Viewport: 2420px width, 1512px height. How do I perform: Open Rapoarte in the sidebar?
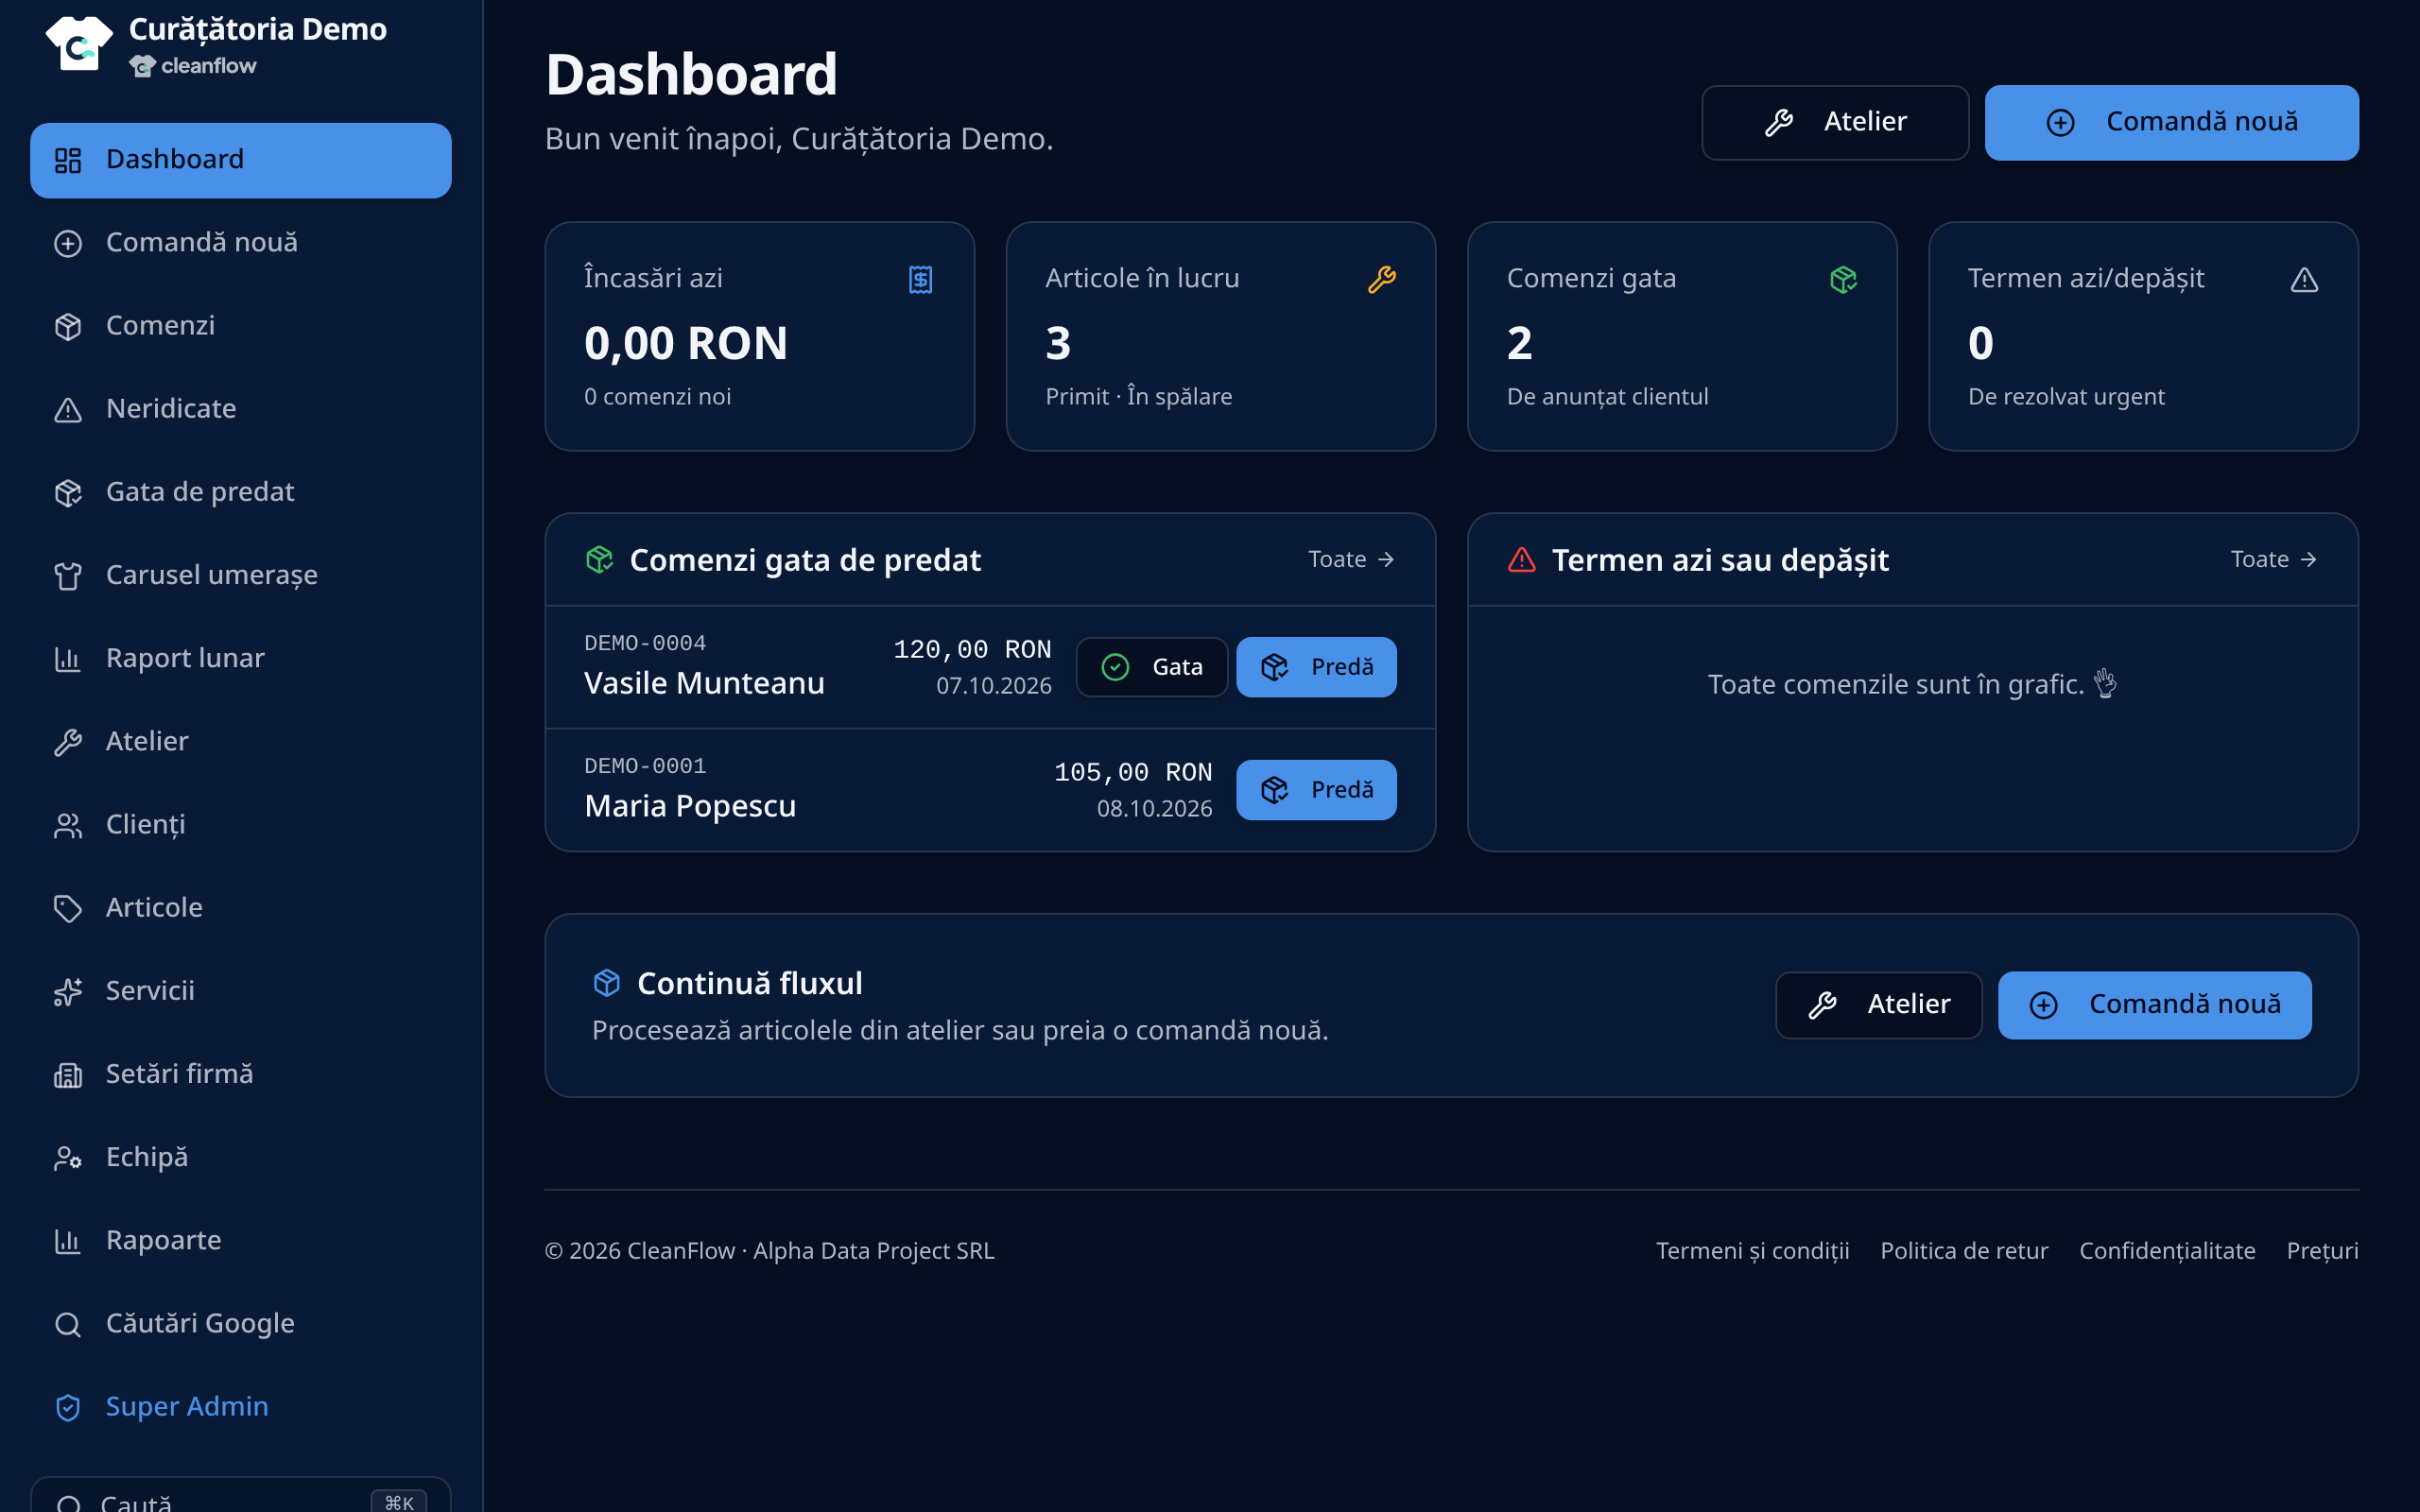pyautogui.click(x=241, y=1241)
